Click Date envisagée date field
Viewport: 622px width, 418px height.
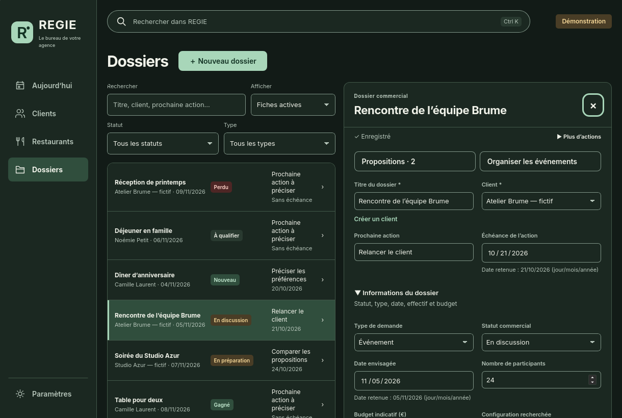coord(413,381)
